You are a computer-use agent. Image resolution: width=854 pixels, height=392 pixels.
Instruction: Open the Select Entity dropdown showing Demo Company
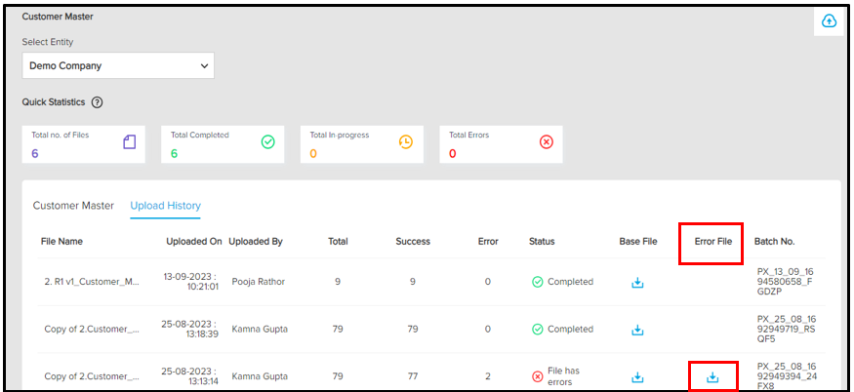pos(118,65)
